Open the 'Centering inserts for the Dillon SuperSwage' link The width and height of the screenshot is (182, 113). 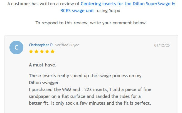coord(128,4)
